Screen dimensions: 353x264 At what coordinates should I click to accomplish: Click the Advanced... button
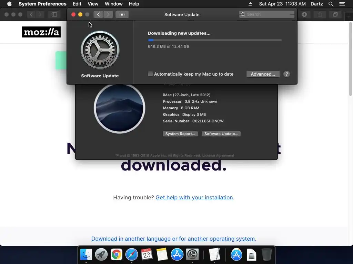pyautogui.click(x=263, y=74)
